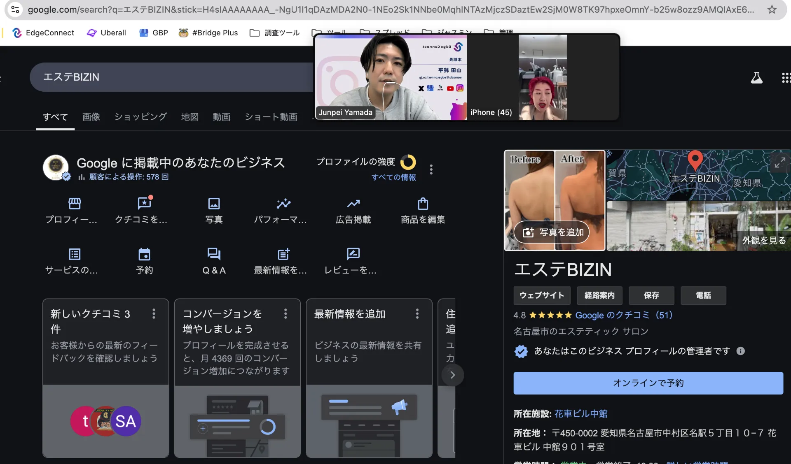
Task: Click the add update post icon
Action: coord(283,254)
